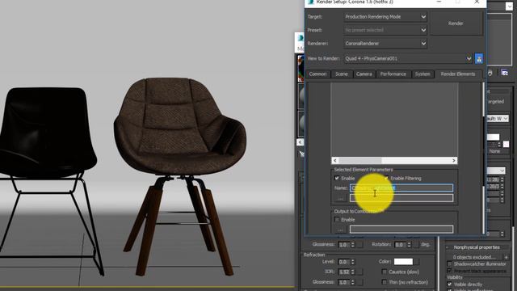
Task: Open the Preset dropdown
Action: (385, 30)
